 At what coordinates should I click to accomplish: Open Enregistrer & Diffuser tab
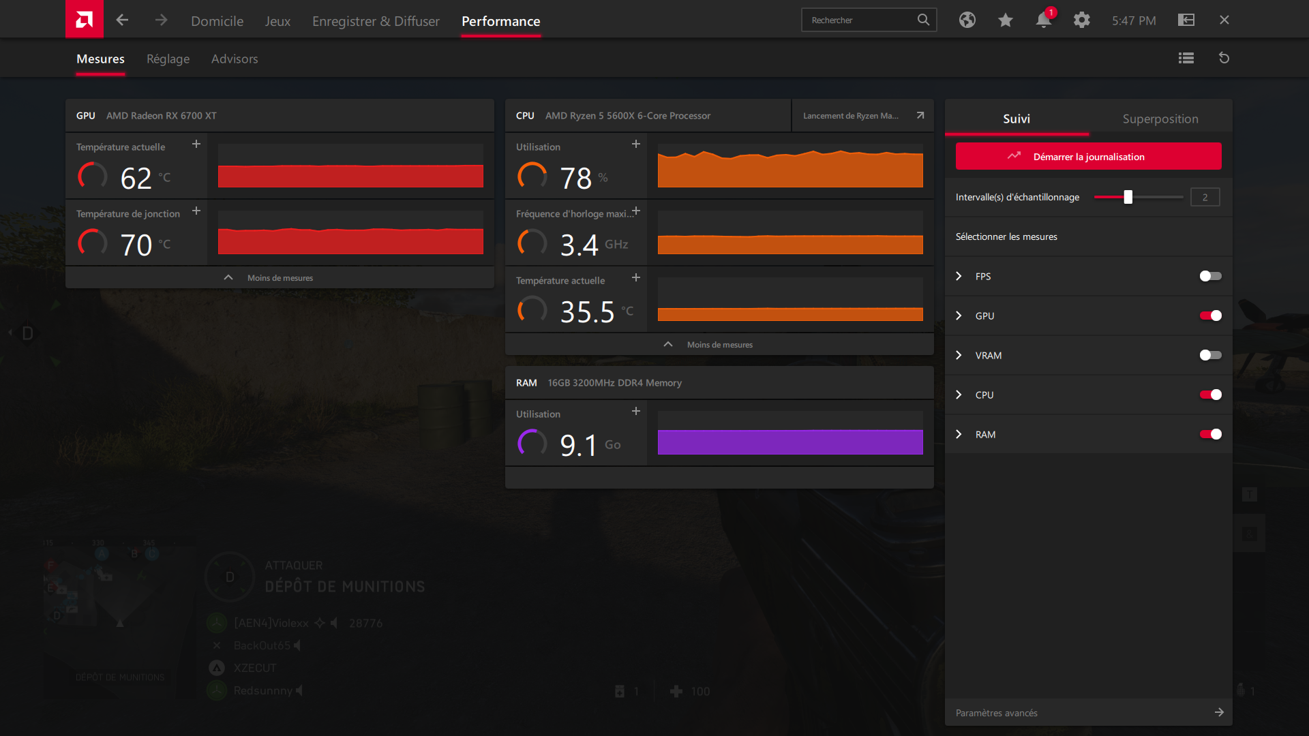click(376, 21)
